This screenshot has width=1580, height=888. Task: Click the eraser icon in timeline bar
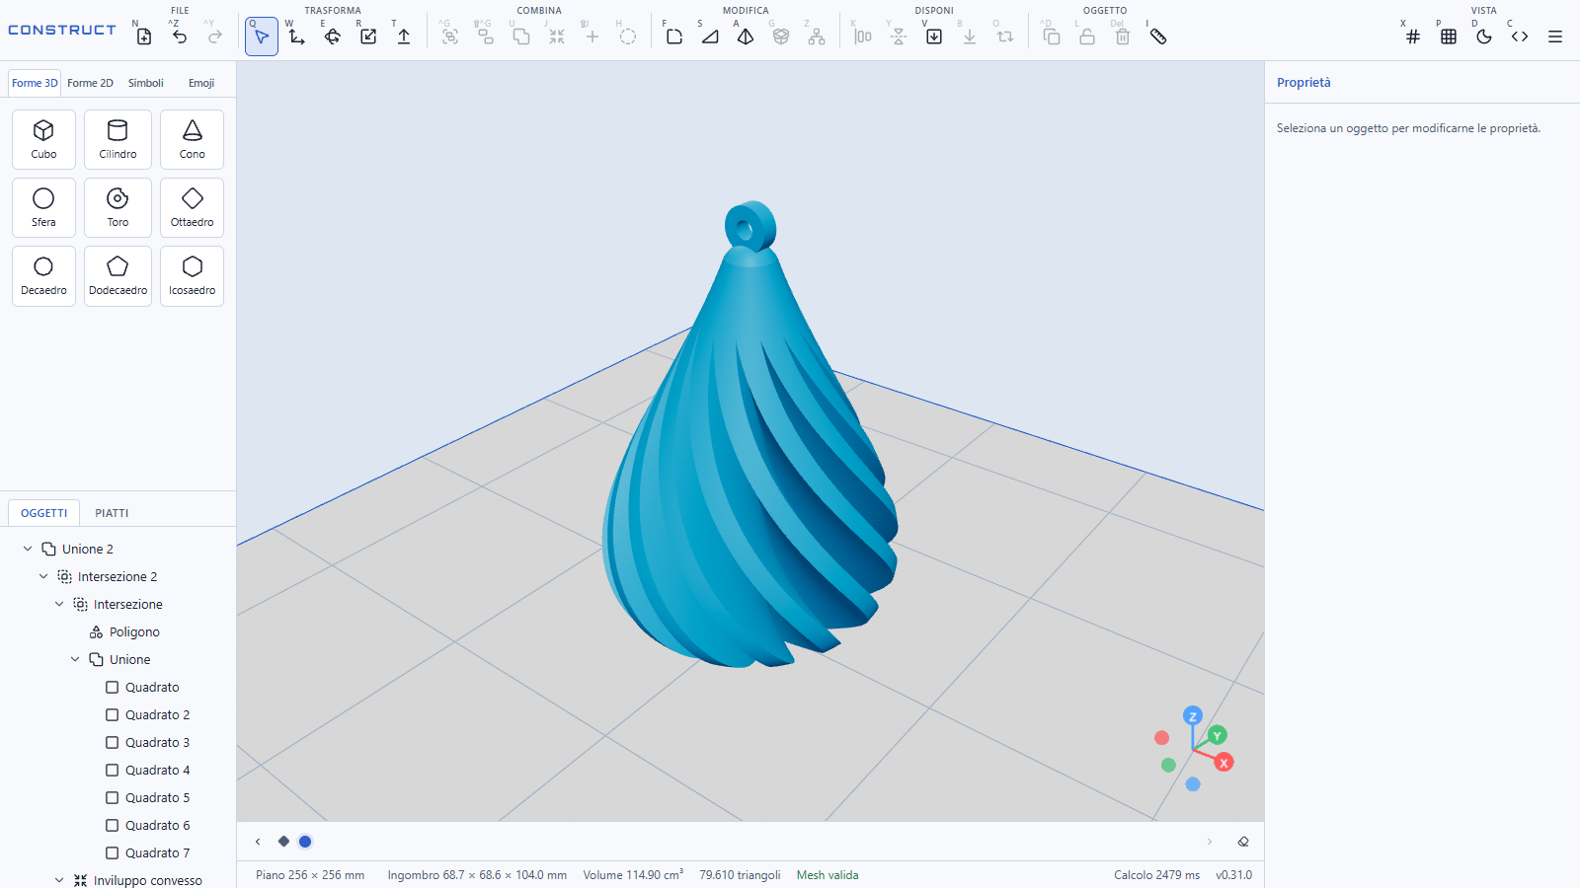coord(1243,842)
